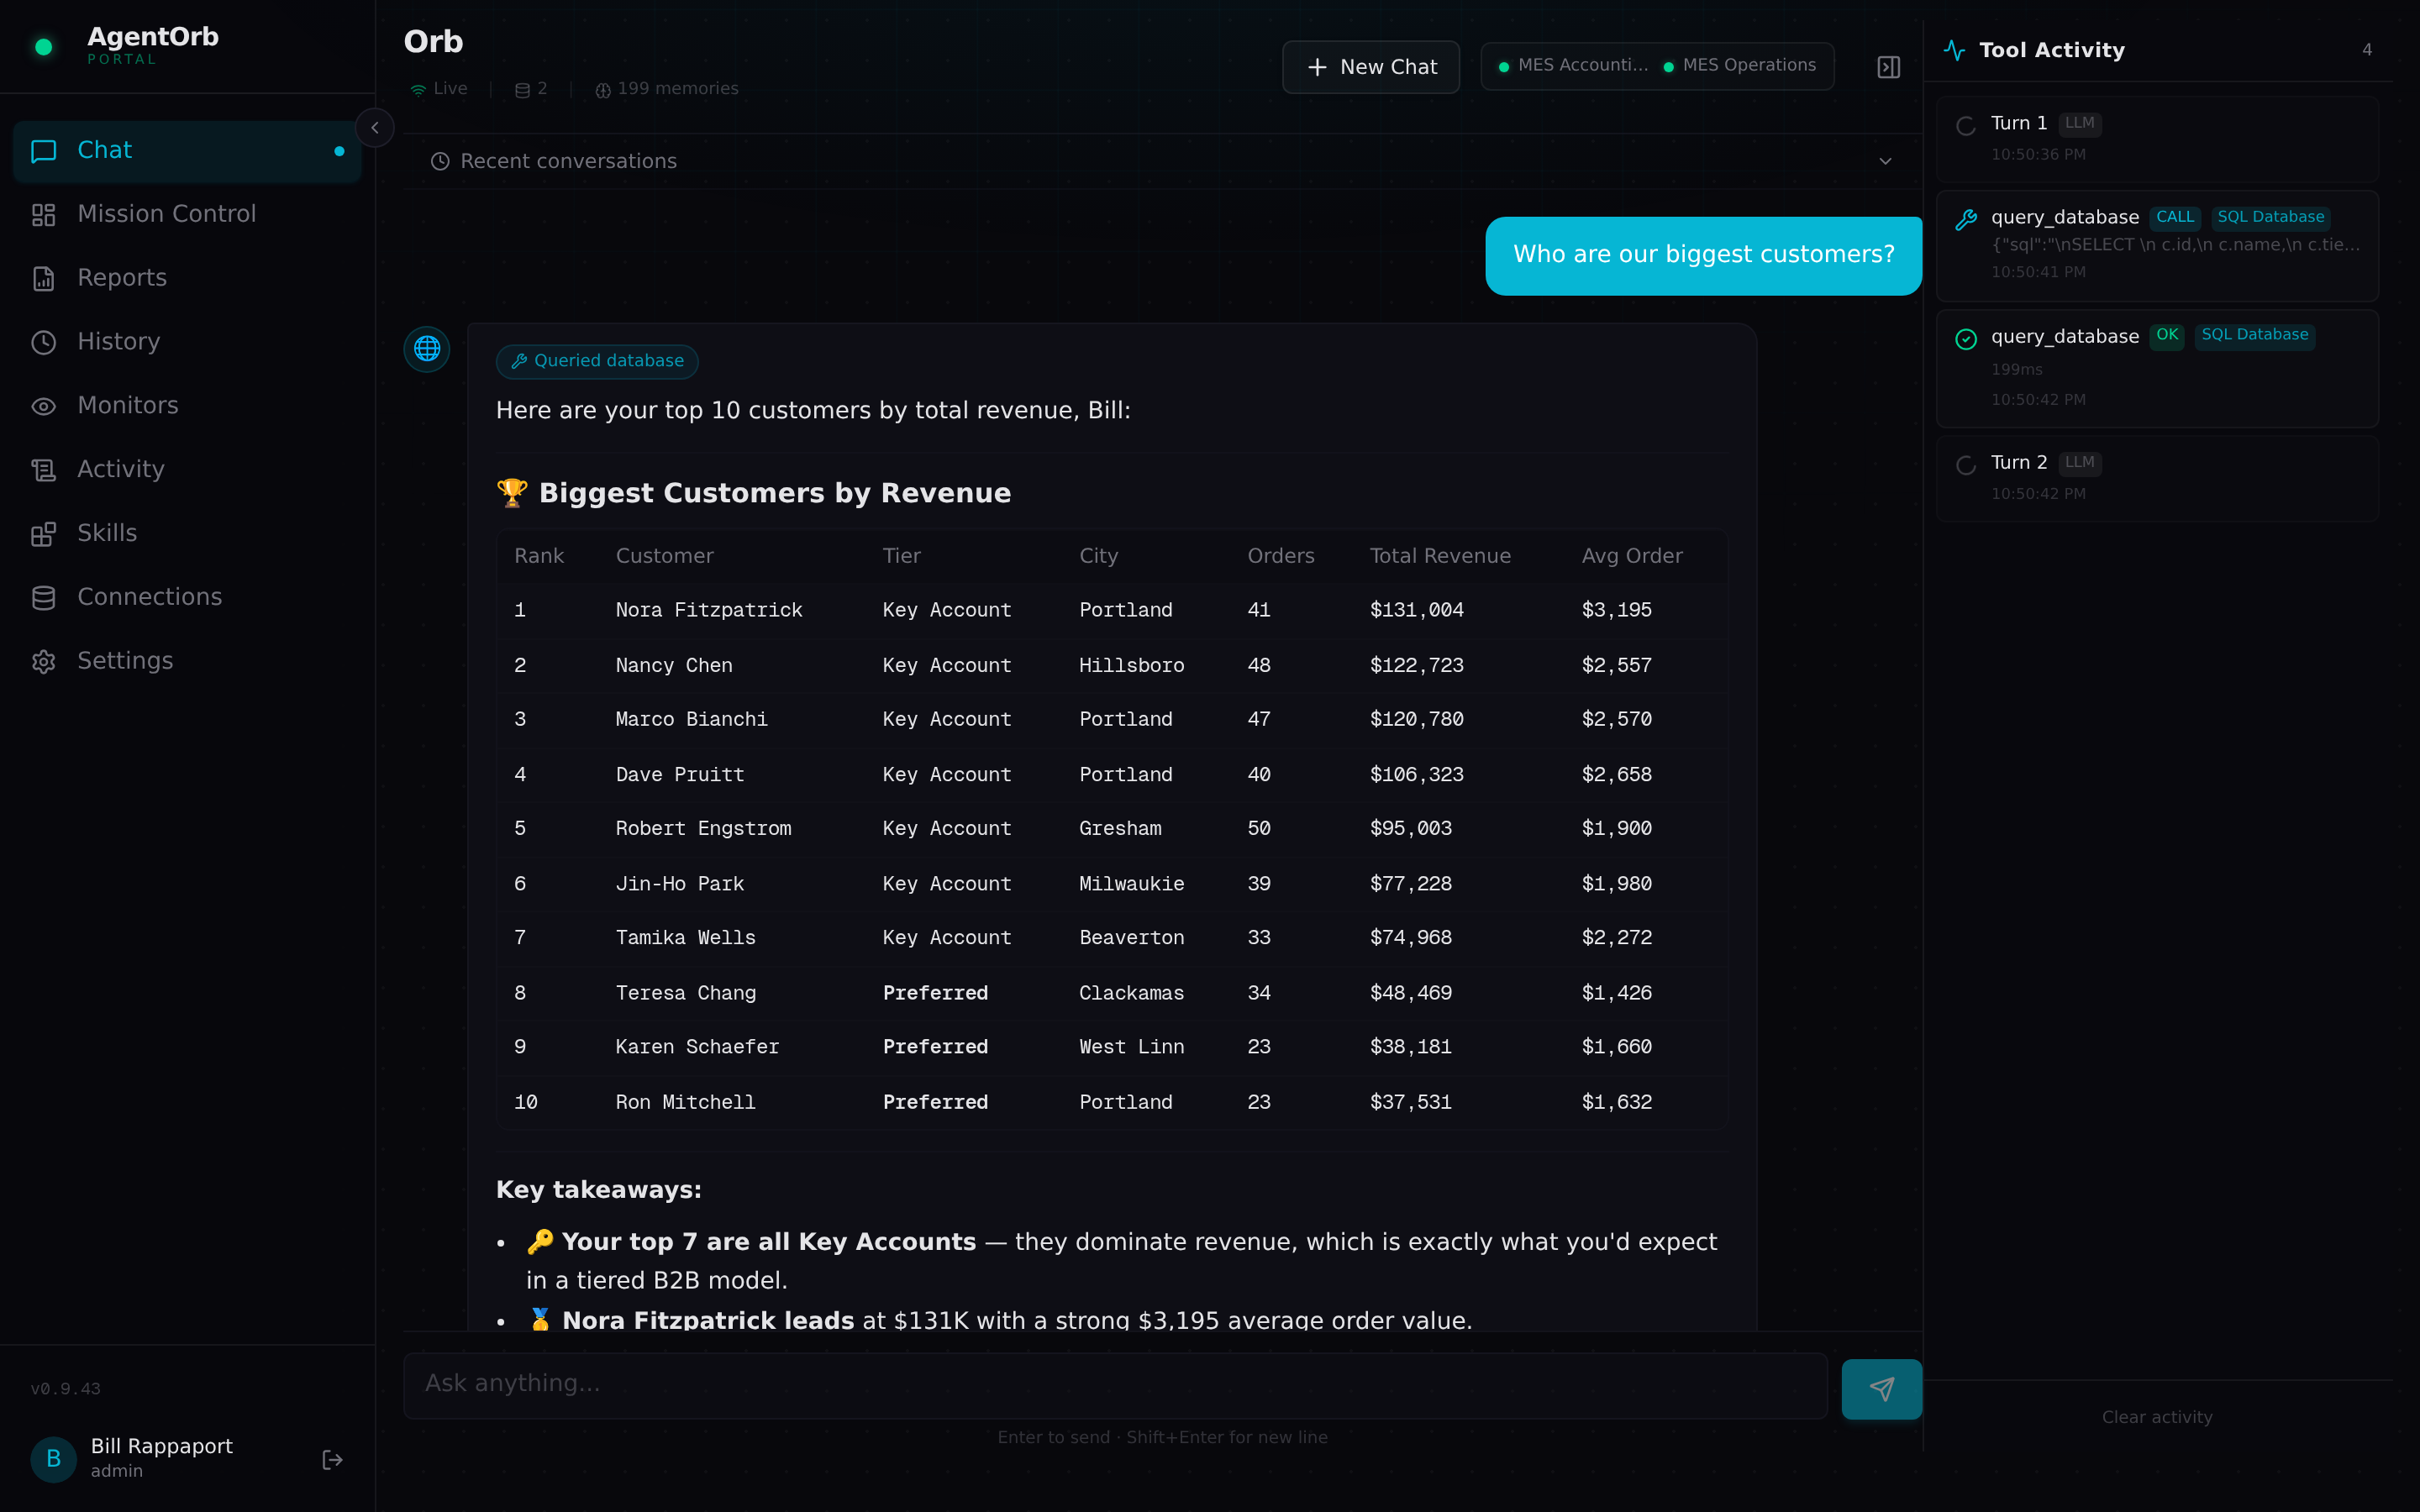Select Teresa Chang customer cell
Viewport: 2420px width, 1512px height.
(685, 993)
